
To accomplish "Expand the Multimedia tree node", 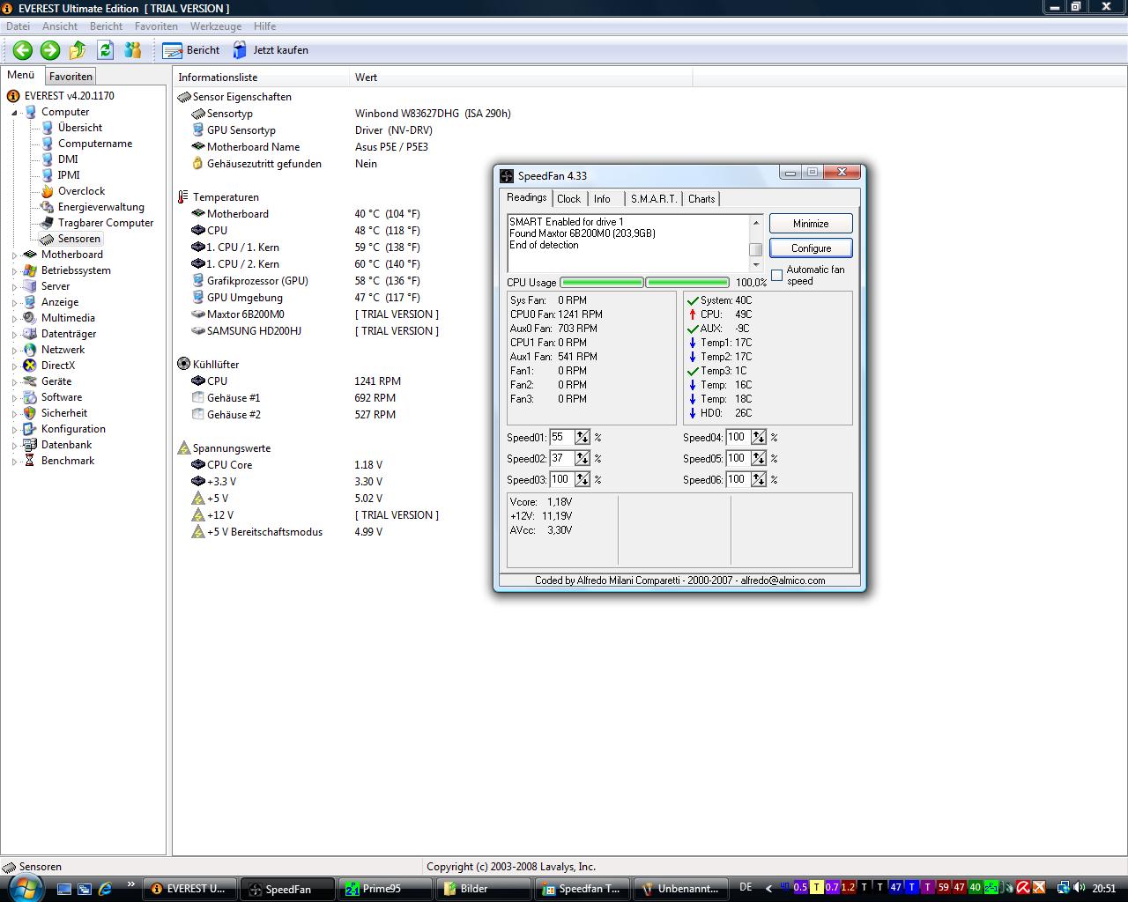I will tap(15, 319).
